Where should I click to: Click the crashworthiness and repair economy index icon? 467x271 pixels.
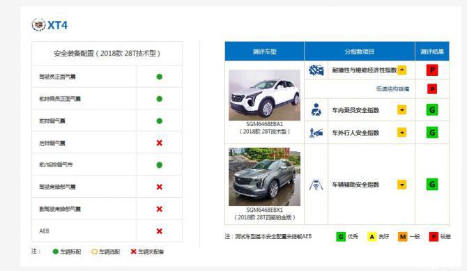tap(316, 70)
